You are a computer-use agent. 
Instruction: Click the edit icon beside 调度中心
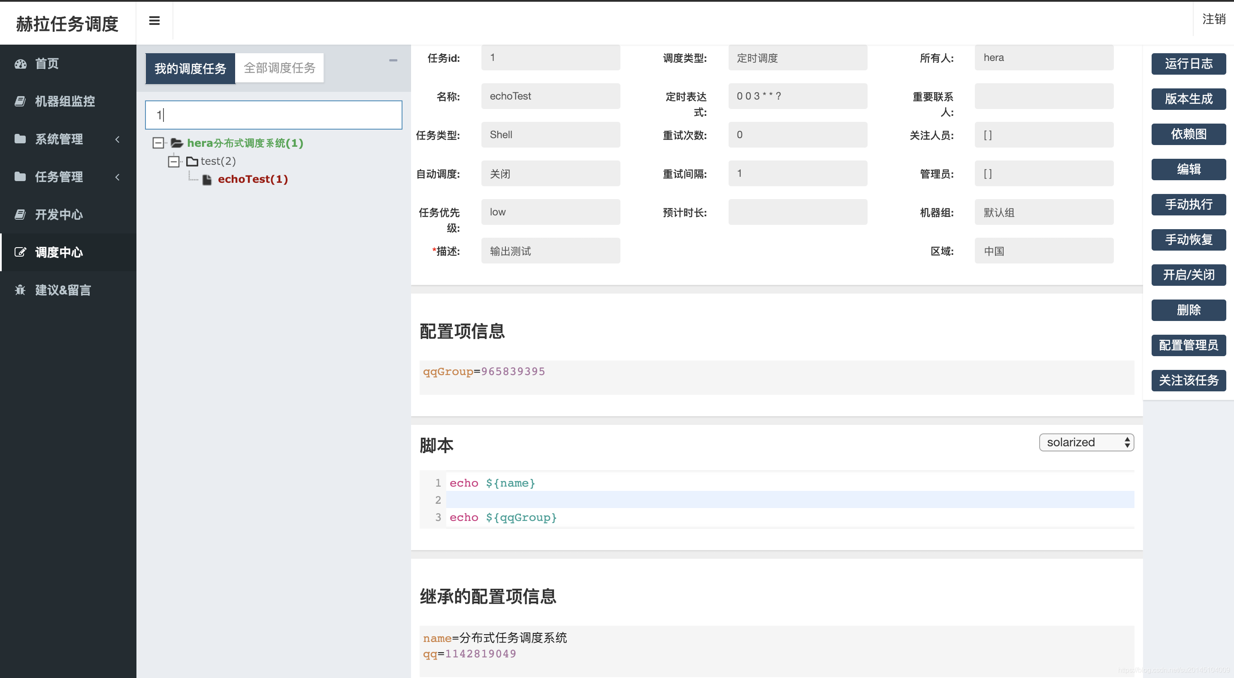click(20, 252)
